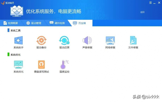Switch to the 硬件检测 tab

tap(57, 23)
